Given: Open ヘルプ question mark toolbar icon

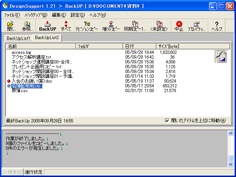Looking at the screenshot, I should coord(217,26).
